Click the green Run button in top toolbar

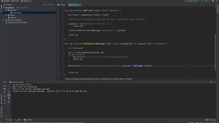click(203, 1)
